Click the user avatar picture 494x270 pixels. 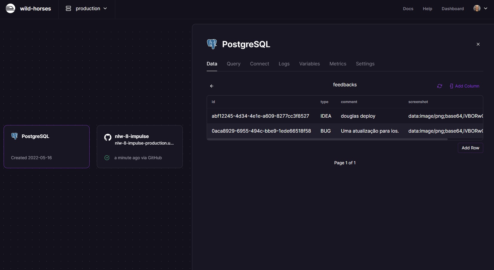coord(477,8)
